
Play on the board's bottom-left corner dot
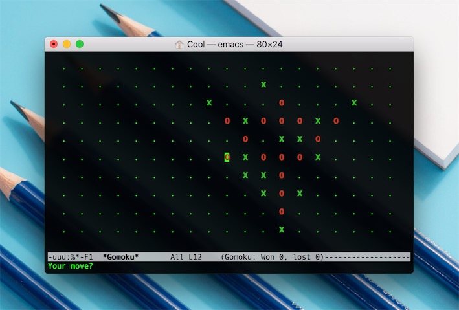coord(64,232)
